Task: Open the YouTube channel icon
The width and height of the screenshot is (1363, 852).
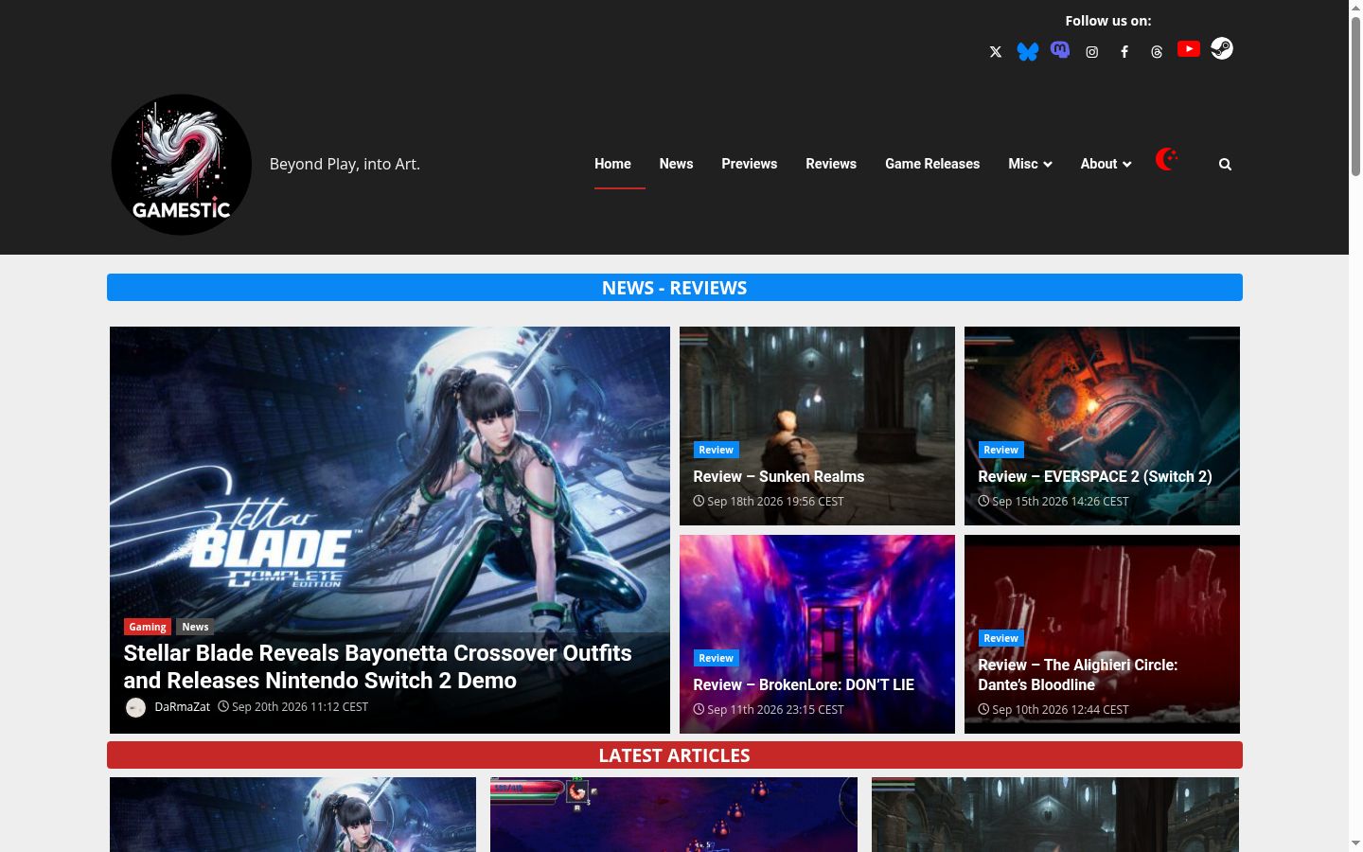Action: click(x=1189, y=48)
